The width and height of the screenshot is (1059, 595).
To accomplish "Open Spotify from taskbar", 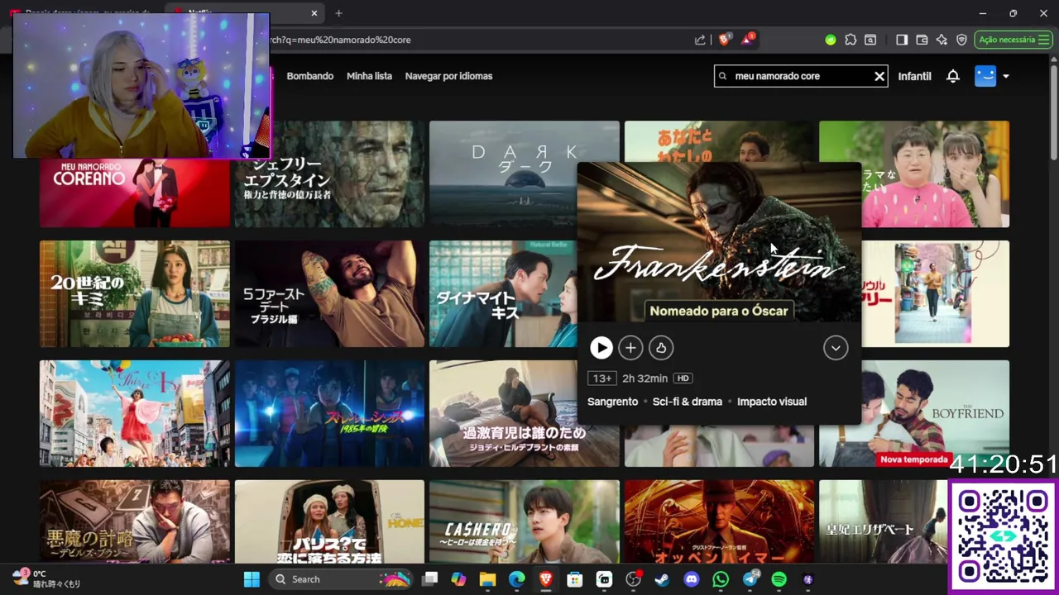I will pos(779,579).
